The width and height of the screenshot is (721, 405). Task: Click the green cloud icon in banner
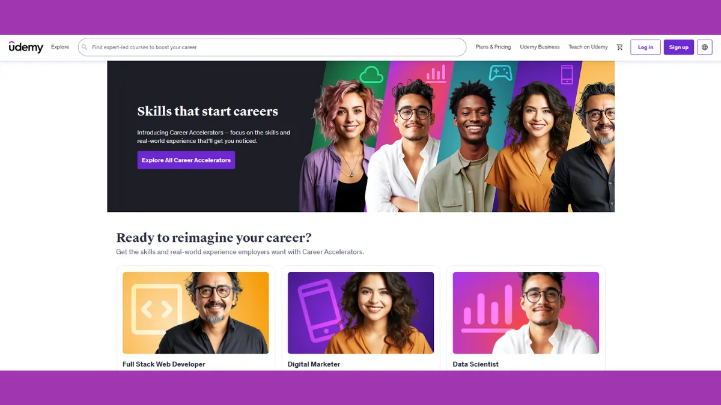371,74
